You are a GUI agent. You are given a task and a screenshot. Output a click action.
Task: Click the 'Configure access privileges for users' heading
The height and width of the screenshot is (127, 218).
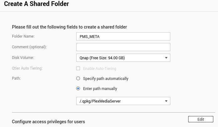pos(48,121)
